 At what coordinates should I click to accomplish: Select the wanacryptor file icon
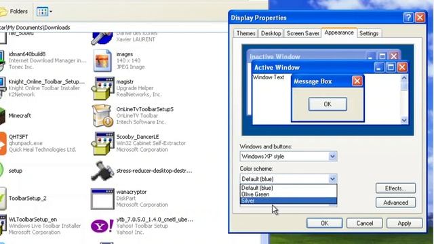coord(102,199)
